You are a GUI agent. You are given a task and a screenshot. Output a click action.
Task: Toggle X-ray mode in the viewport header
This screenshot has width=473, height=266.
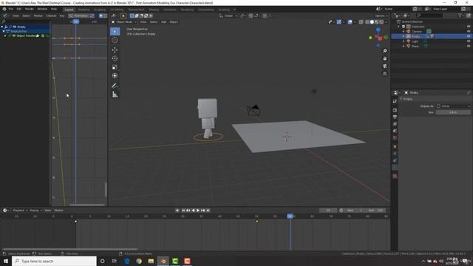[361, 22]
